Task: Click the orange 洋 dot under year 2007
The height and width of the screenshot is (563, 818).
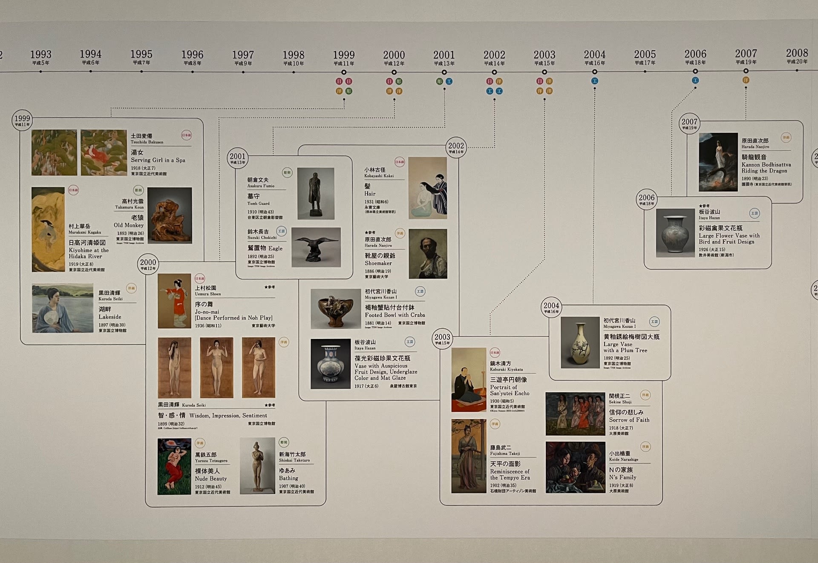Action: click(746, 80)
